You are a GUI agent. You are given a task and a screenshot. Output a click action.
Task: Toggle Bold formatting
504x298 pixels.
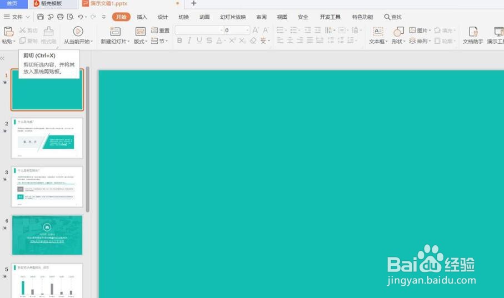coord(179,41)
